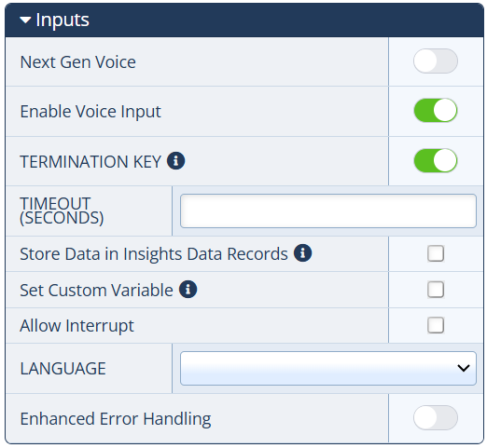Click the info icon beside Set Custom Variable

pos(188,290)
